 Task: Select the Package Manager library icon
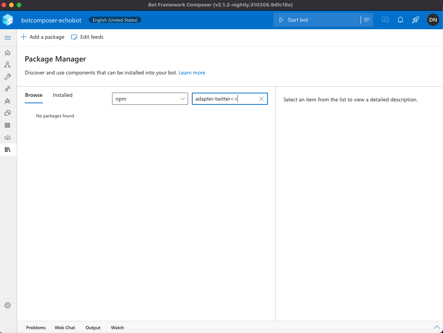8,150
